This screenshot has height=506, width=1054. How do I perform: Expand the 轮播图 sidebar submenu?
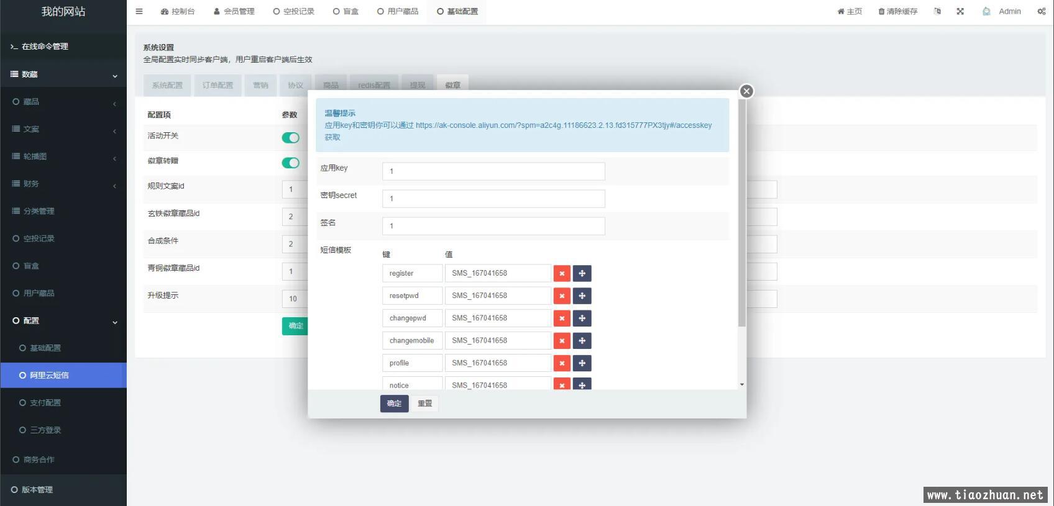[63, 156]
